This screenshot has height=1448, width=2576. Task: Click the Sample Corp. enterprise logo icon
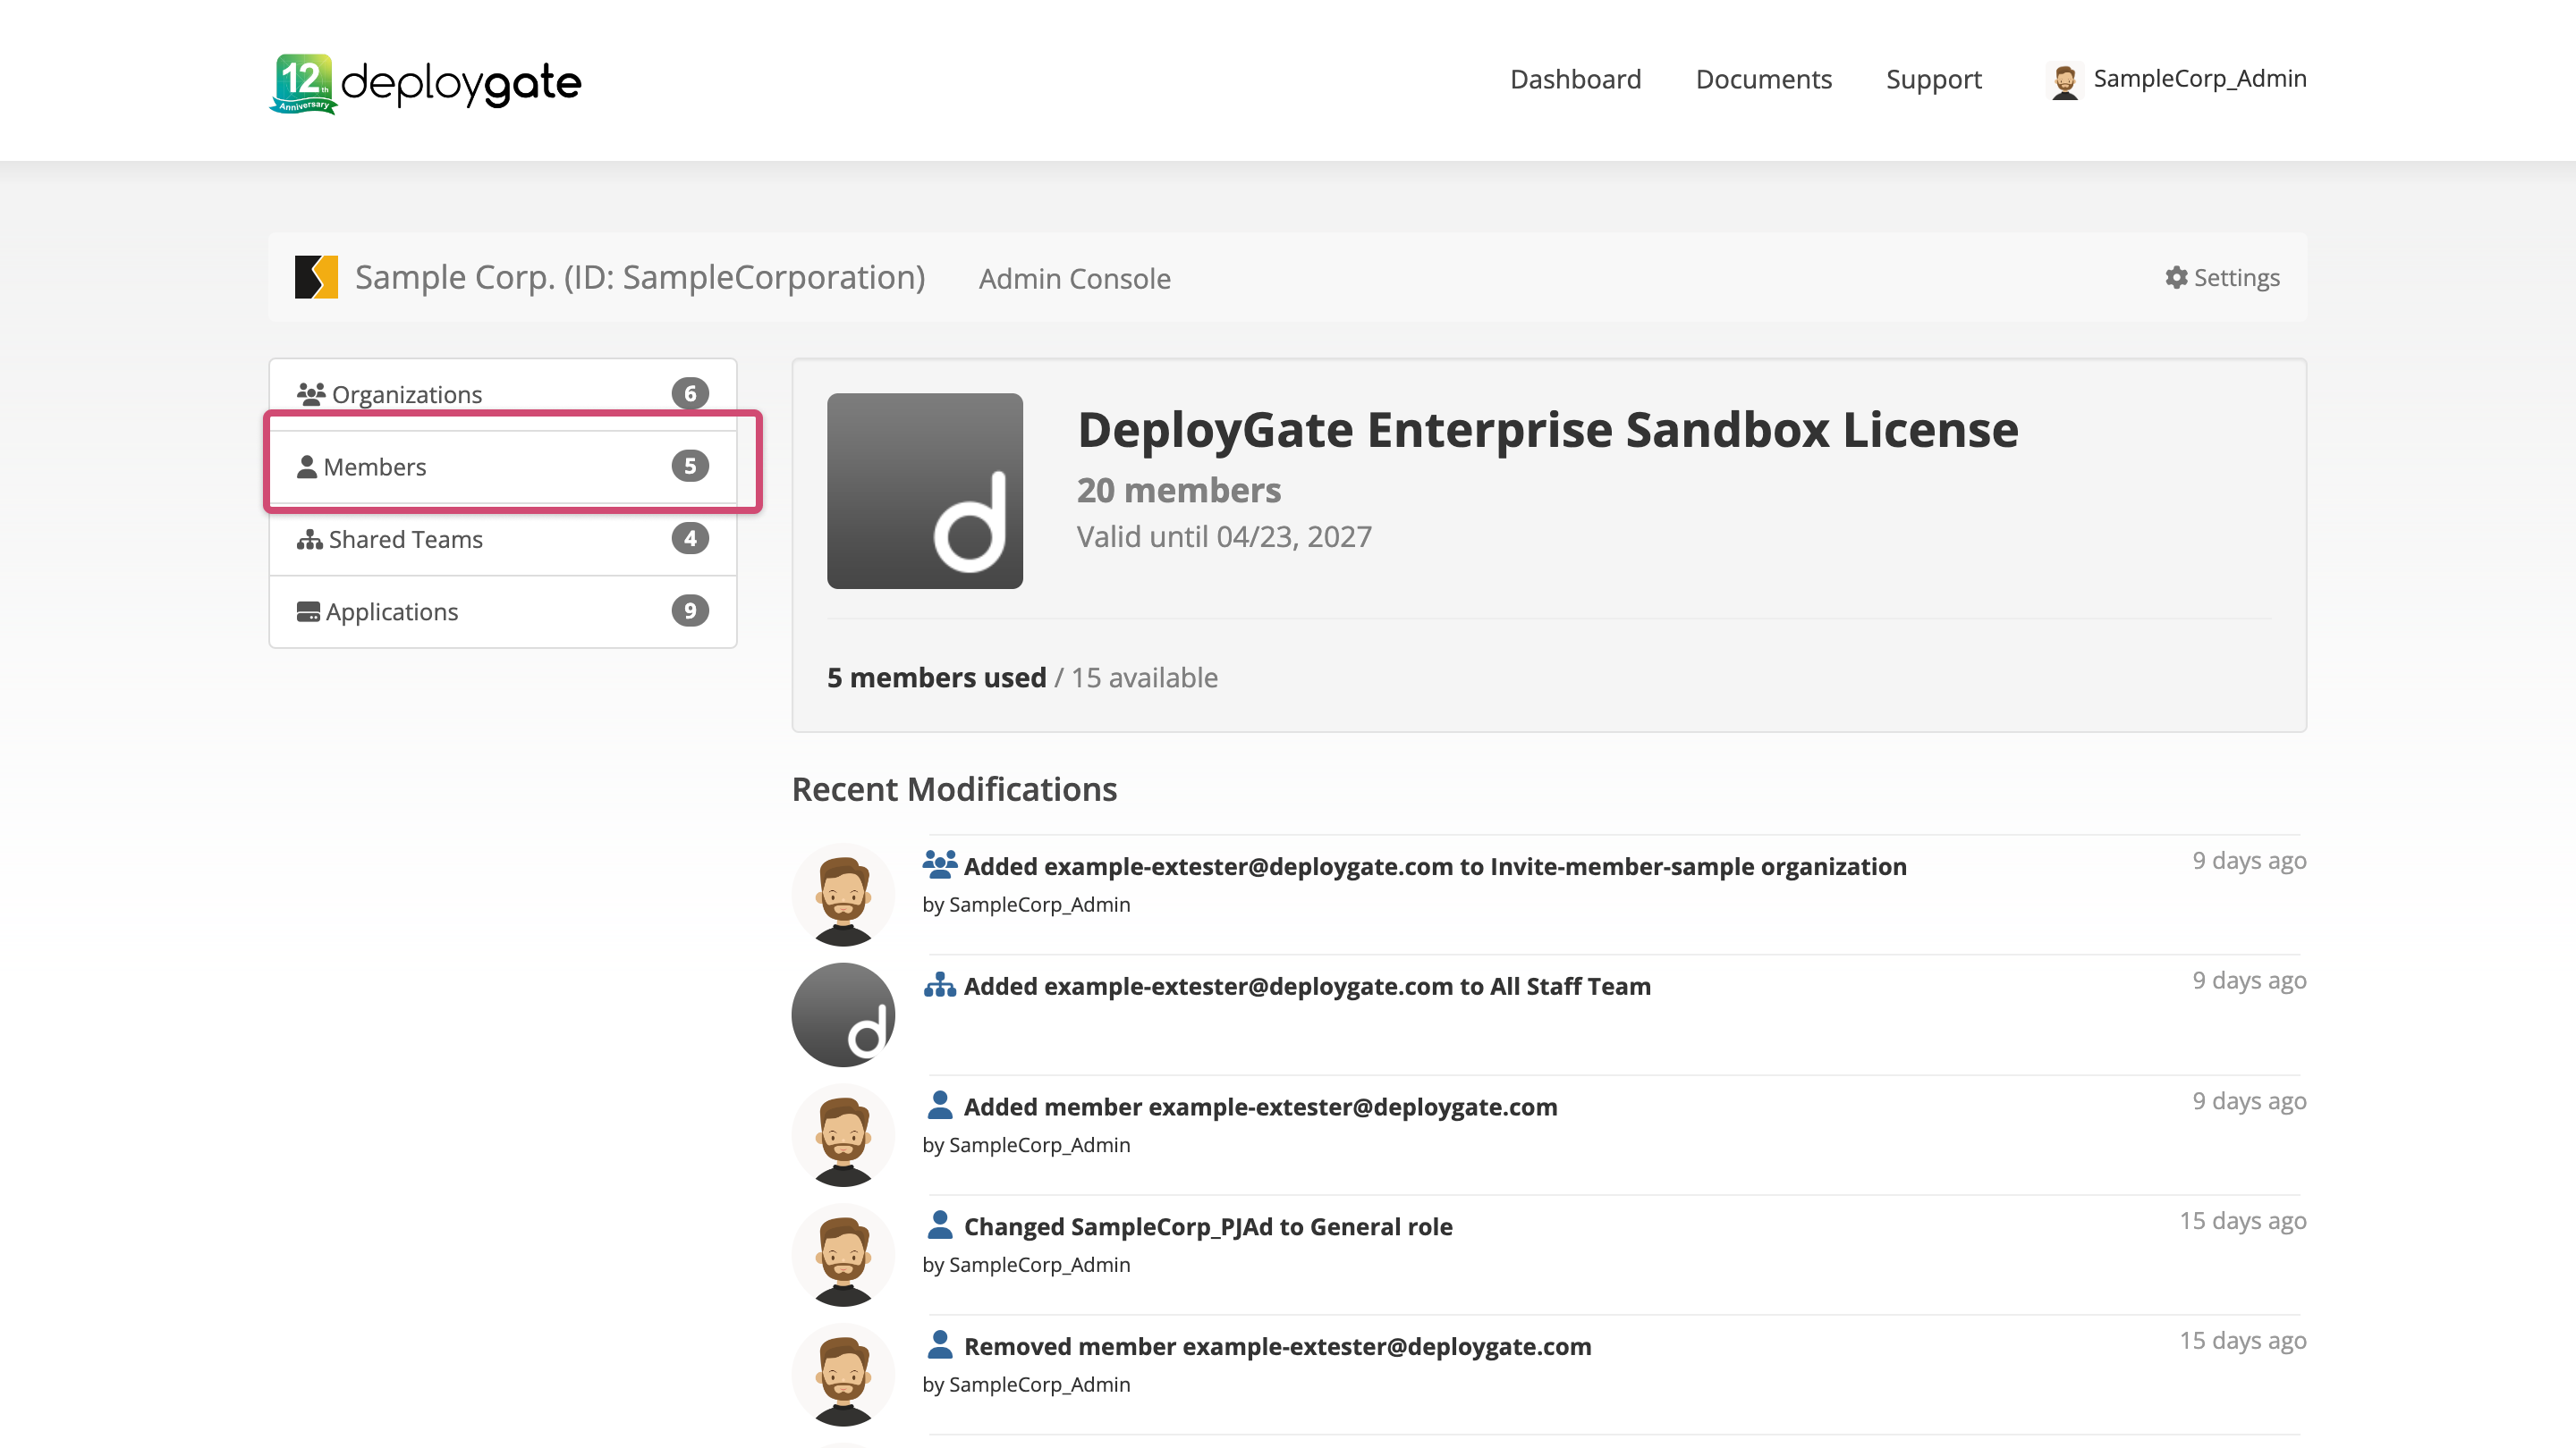pyautogui.click(x=316, y=277)
